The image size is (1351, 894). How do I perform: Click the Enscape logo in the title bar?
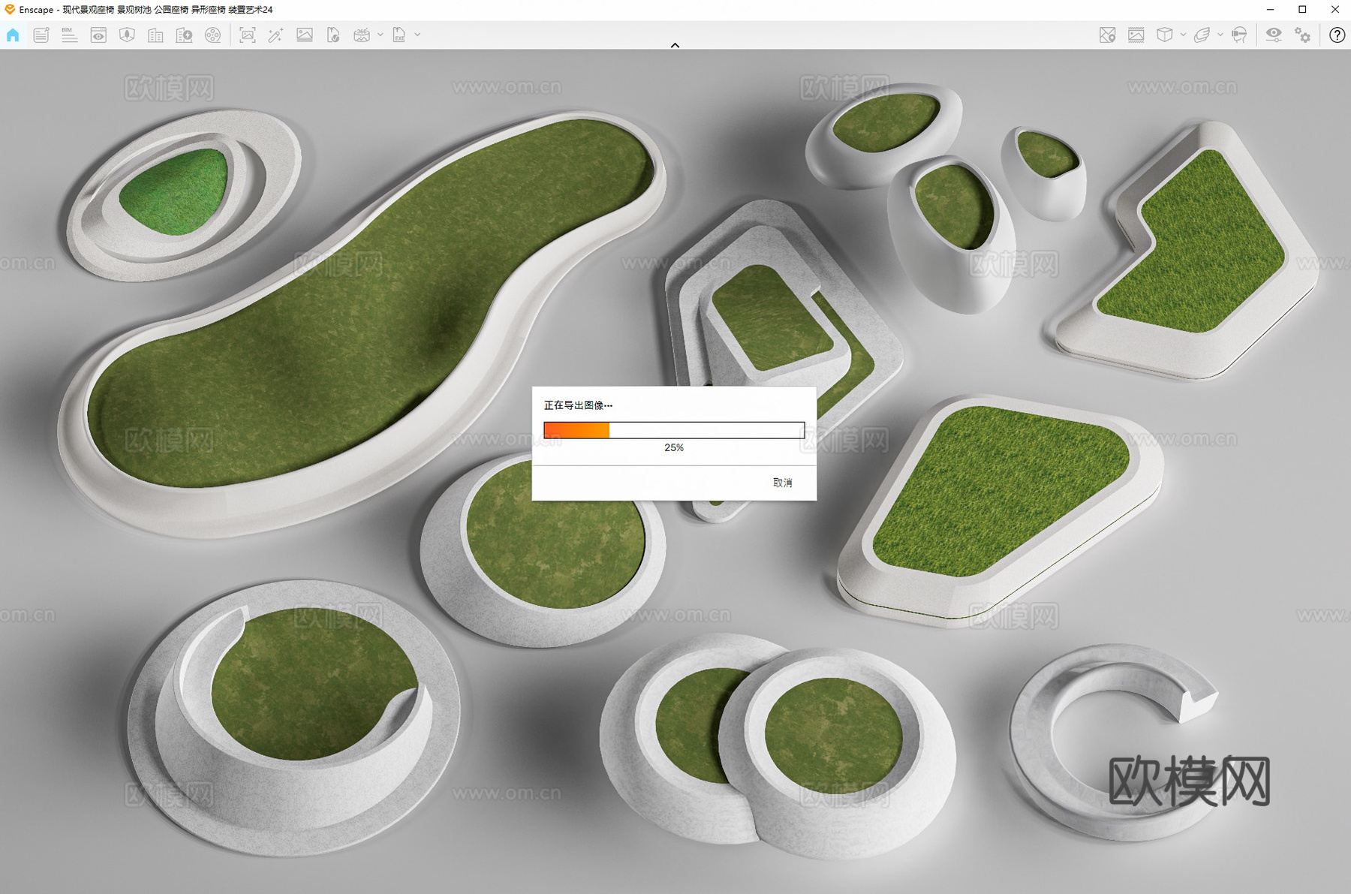pyautogui.click(x=10, y=9)
